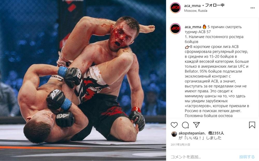
Task: Click the aca_mma username in the caption
Action: [x=193, y=27]
